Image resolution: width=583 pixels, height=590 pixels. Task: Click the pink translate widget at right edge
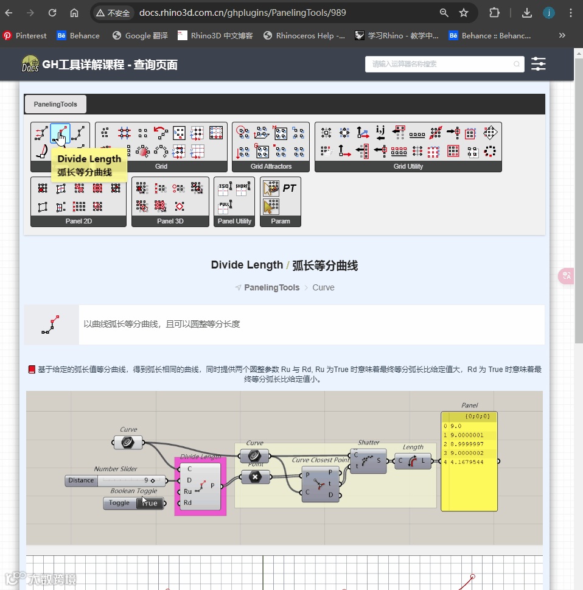click(x=567, y=276)
